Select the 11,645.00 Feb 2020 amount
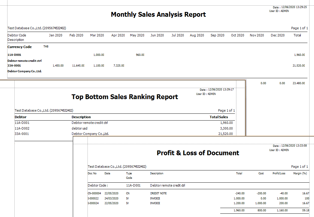 coord(78,66)
